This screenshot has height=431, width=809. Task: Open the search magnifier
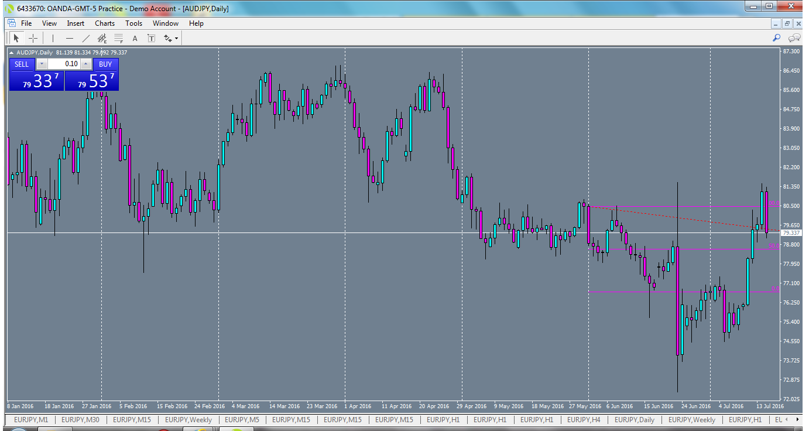click(777, 37)
